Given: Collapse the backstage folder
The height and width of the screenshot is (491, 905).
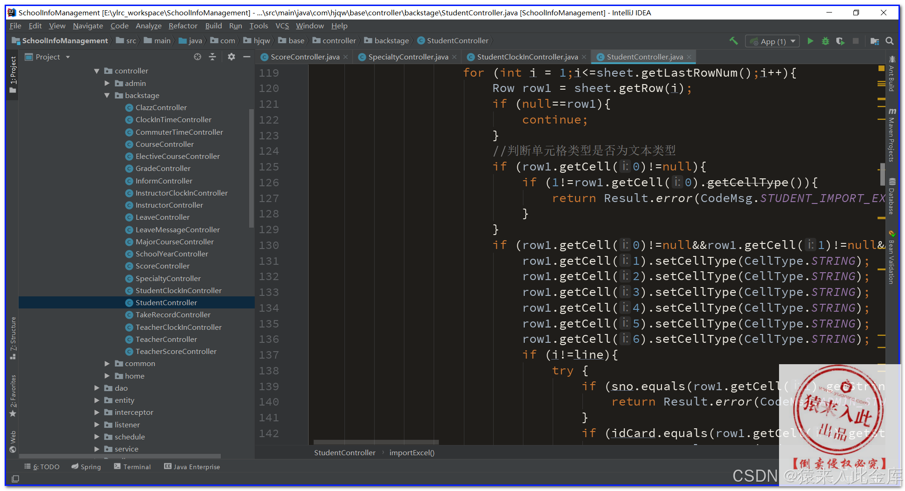Looking at the screenshot, I should point(107,95).
